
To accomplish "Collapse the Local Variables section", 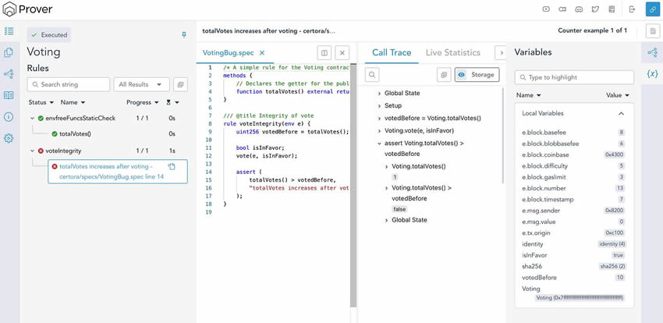I will click(621, 114).
